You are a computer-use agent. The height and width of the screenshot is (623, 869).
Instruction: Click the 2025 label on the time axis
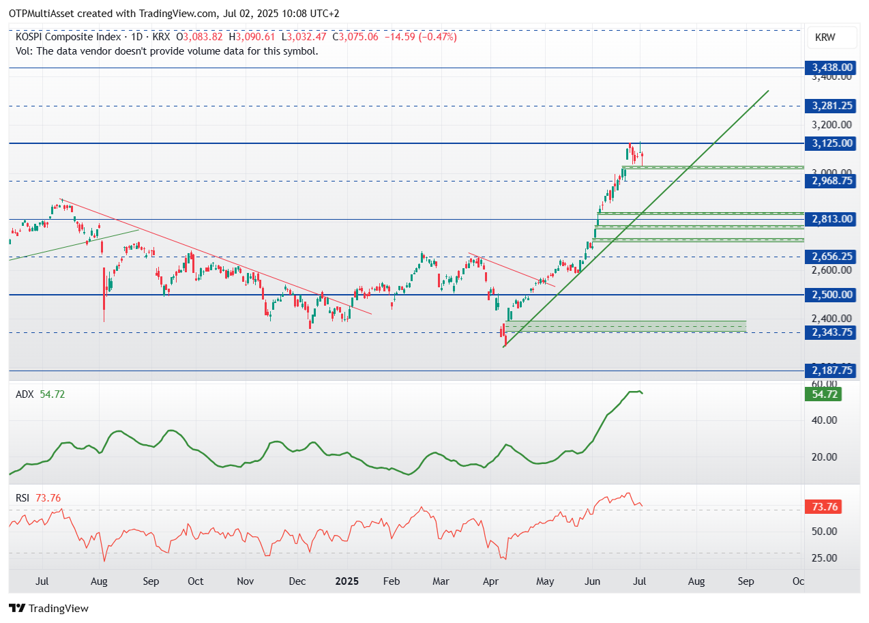pyautogui.click(x=347, y=581)
